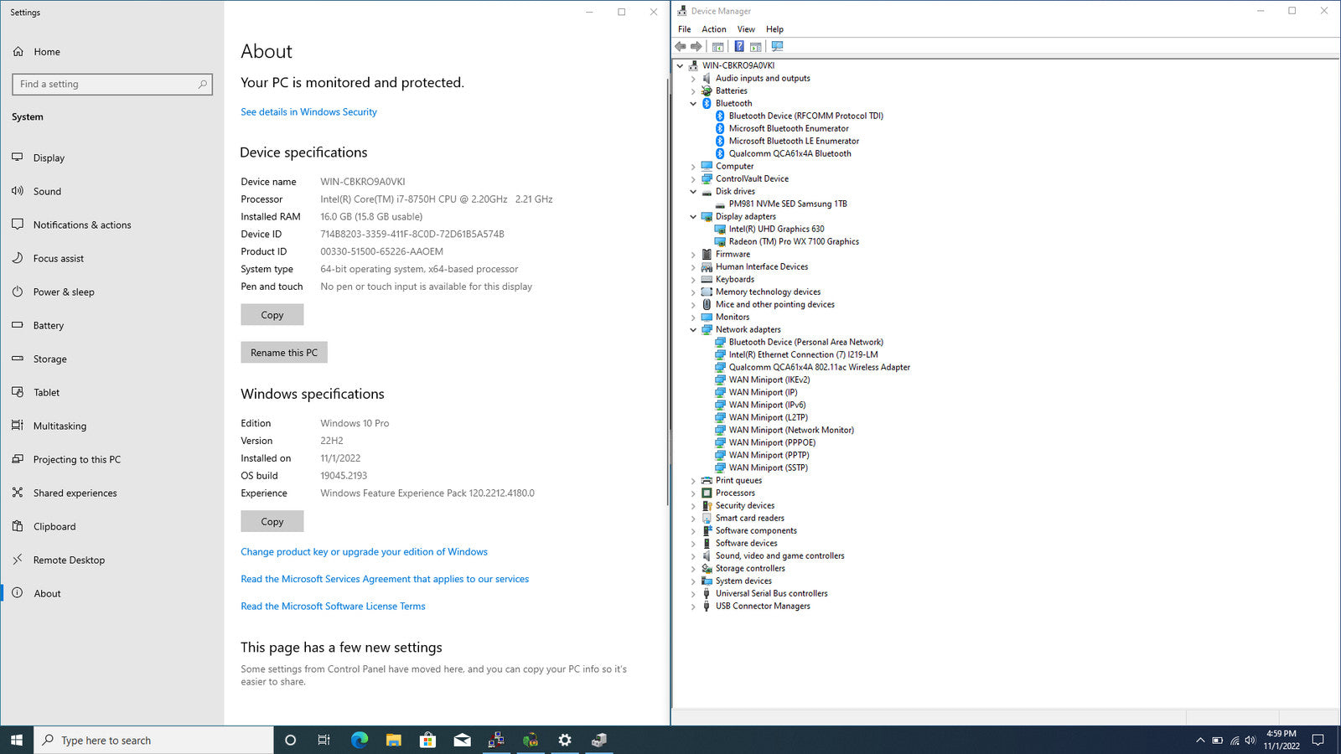Click Type here to search box
1341x754 pixels.
tap(154, 740)
